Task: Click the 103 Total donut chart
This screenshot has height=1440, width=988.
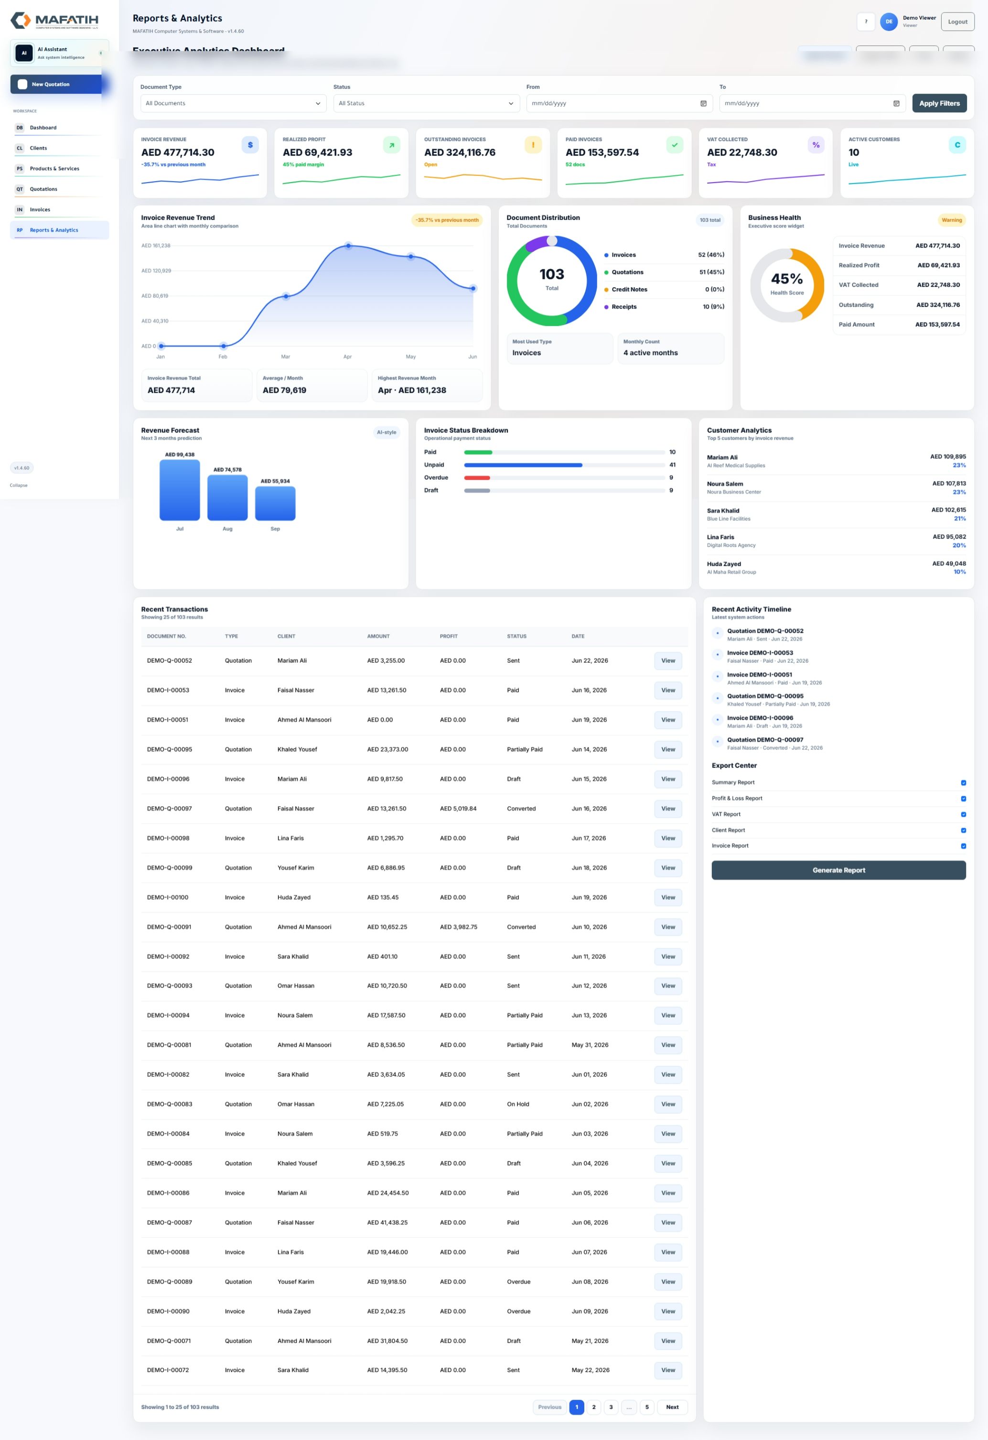Action: point(551,281)
